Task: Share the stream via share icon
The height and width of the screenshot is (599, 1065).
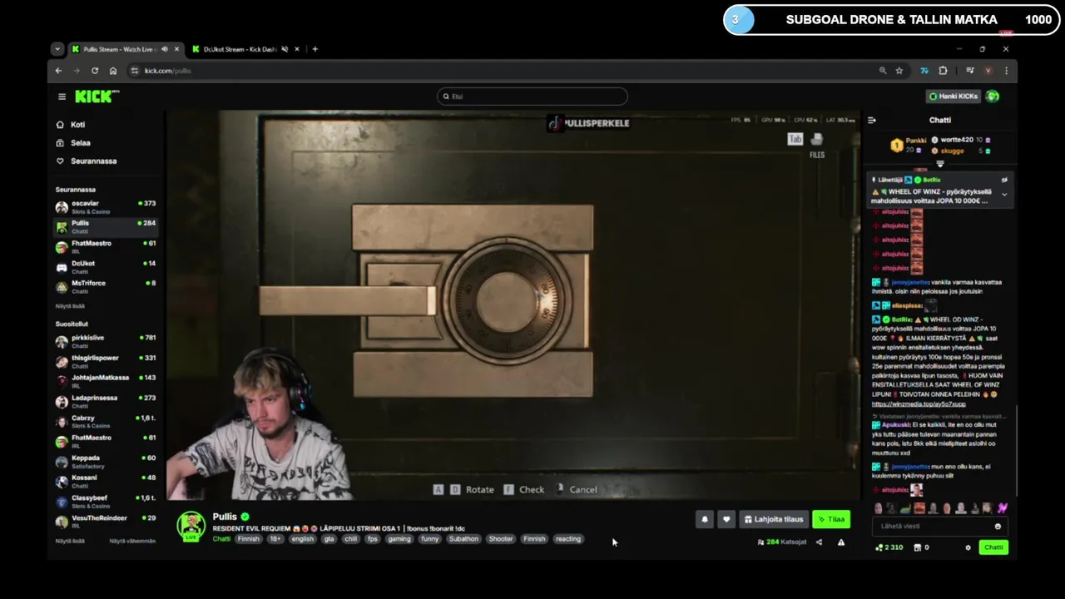Action: pyautogui.click(x=819, y=542)
